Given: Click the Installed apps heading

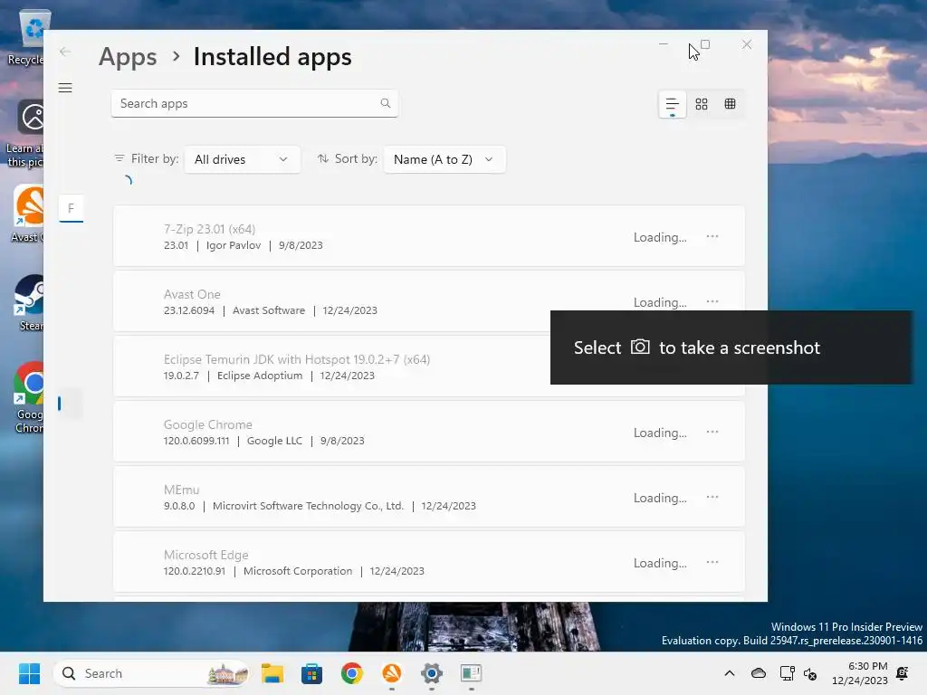Looking at the screenshot, I should pos(272,57).
